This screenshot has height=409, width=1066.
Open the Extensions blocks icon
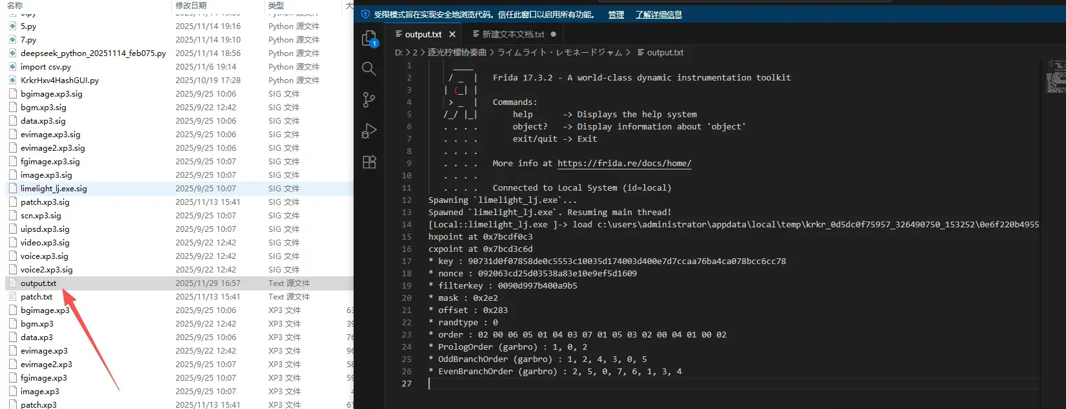(369, 162)
